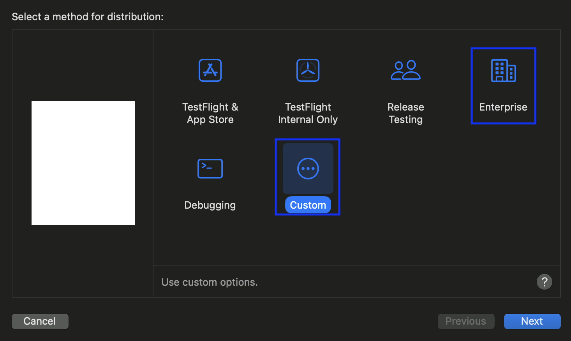Click the "Debugging" label
This screenshot has height=341, width=571.
210,205
